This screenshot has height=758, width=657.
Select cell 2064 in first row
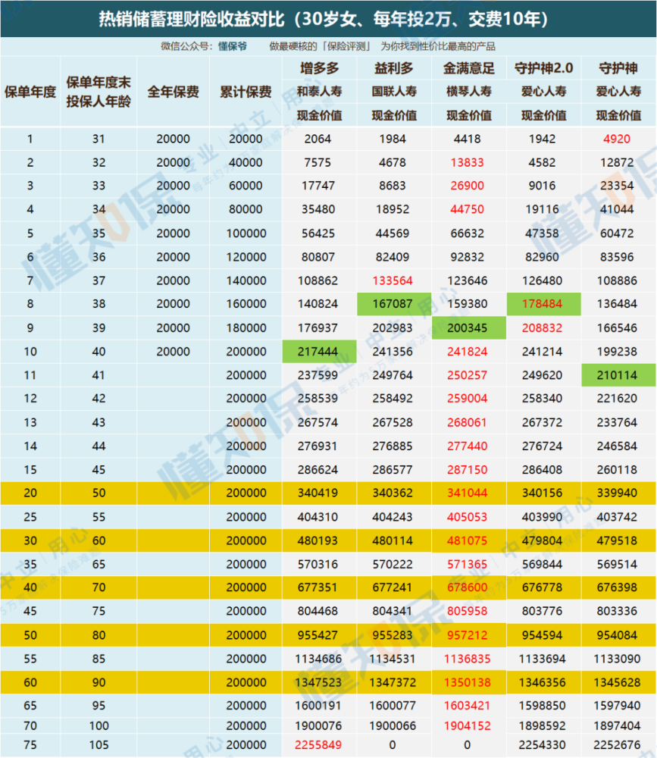(318, 139)
